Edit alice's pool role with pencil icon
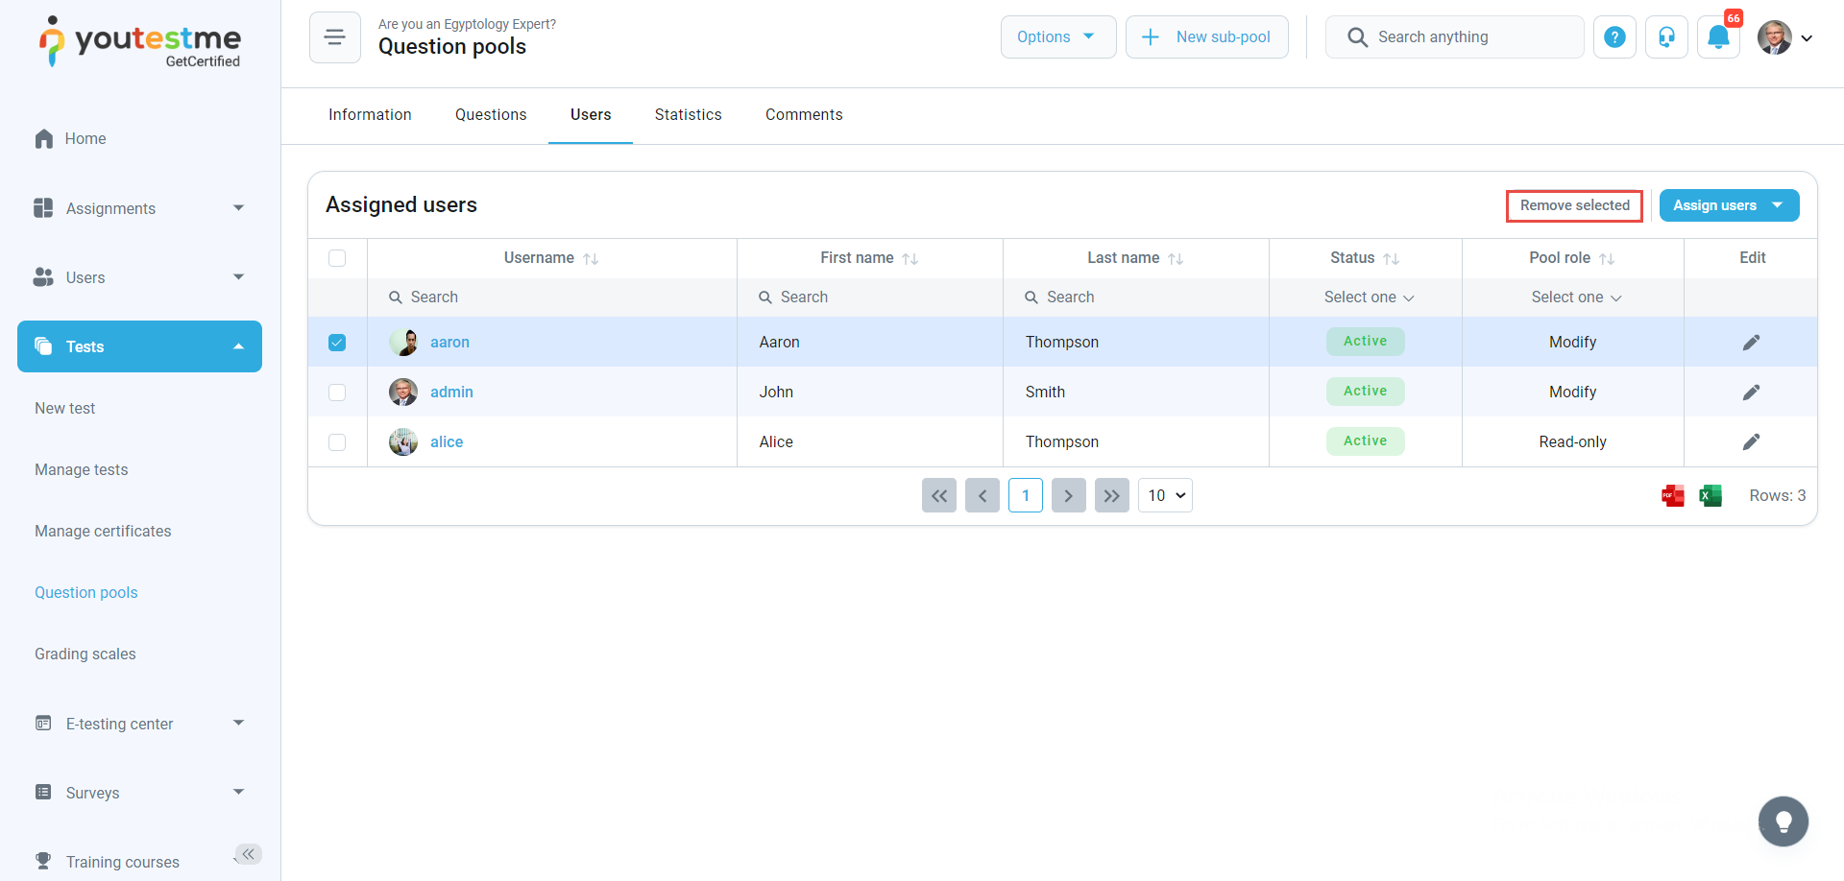 [x=1751, y=441]
